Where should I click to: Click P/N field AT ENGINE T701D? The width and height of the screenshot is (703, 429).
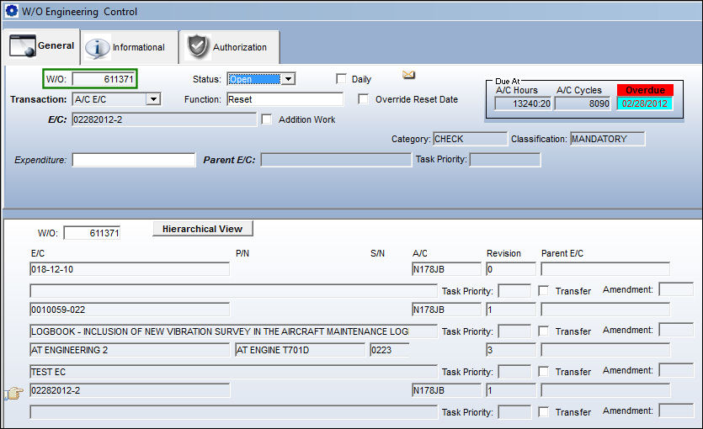[x=300, y=350]
